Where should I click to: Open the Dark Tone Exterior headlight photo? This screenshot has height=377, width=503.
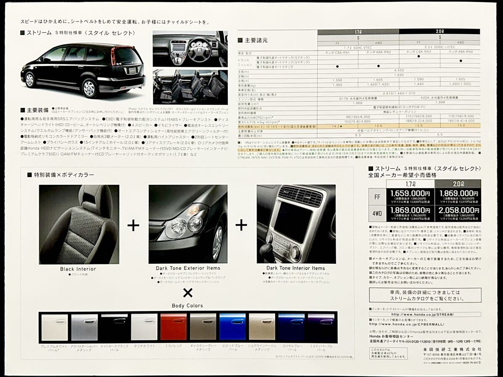pos(188,224)
